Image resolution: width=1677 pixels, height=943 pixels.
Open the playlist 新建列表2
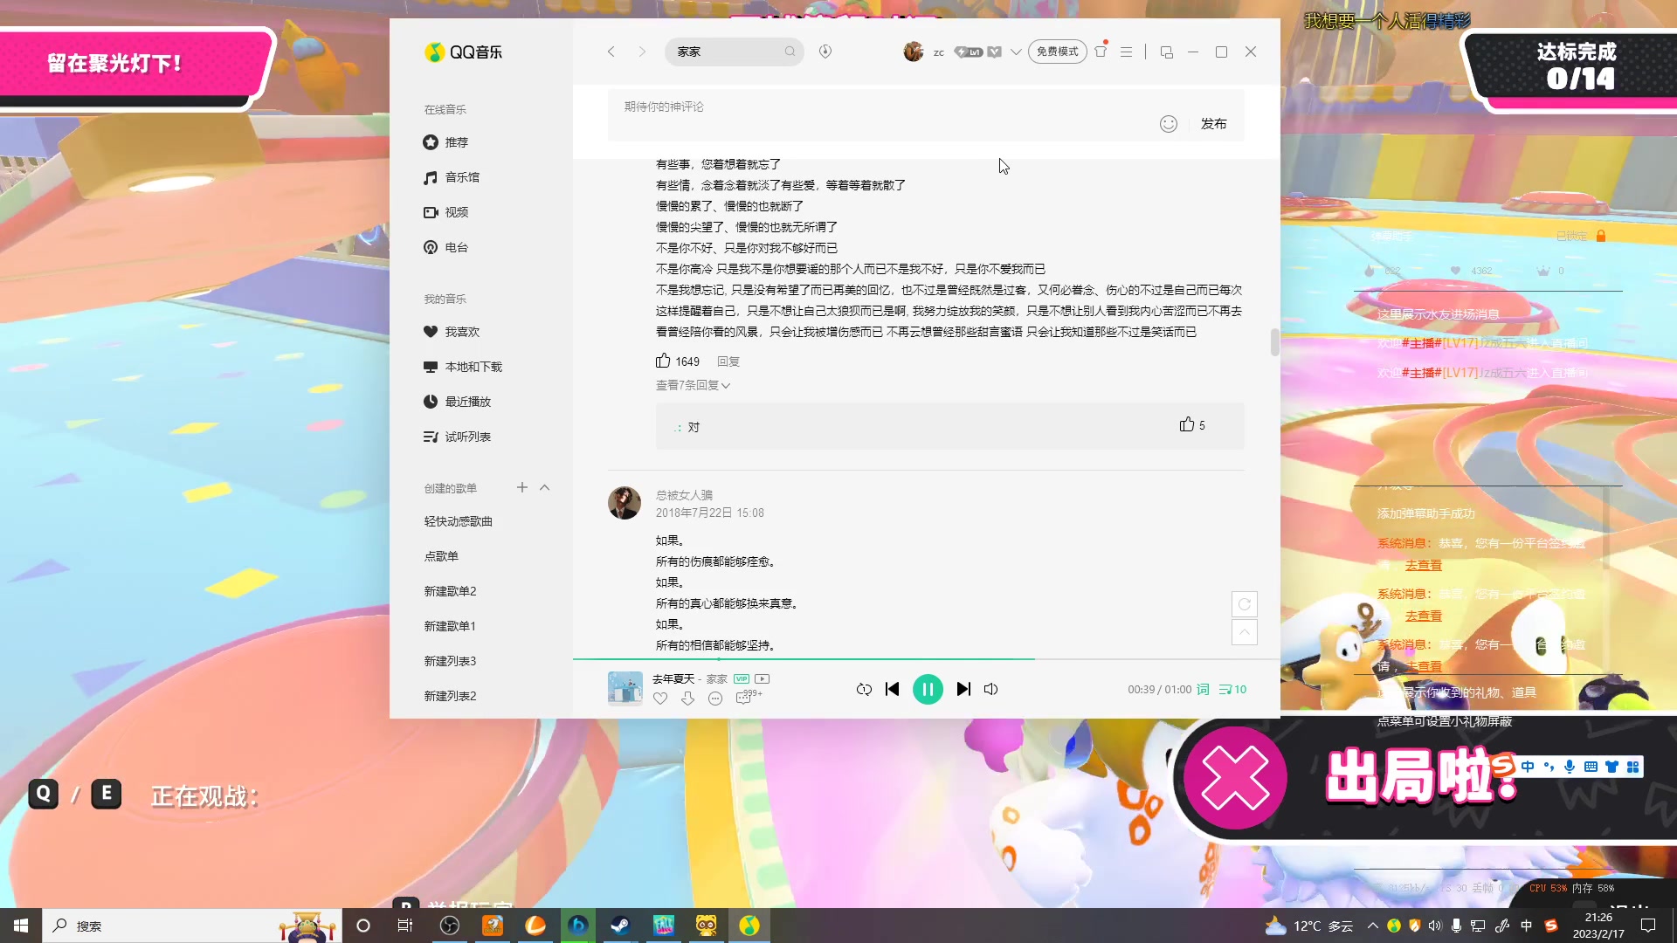point(450,696)
